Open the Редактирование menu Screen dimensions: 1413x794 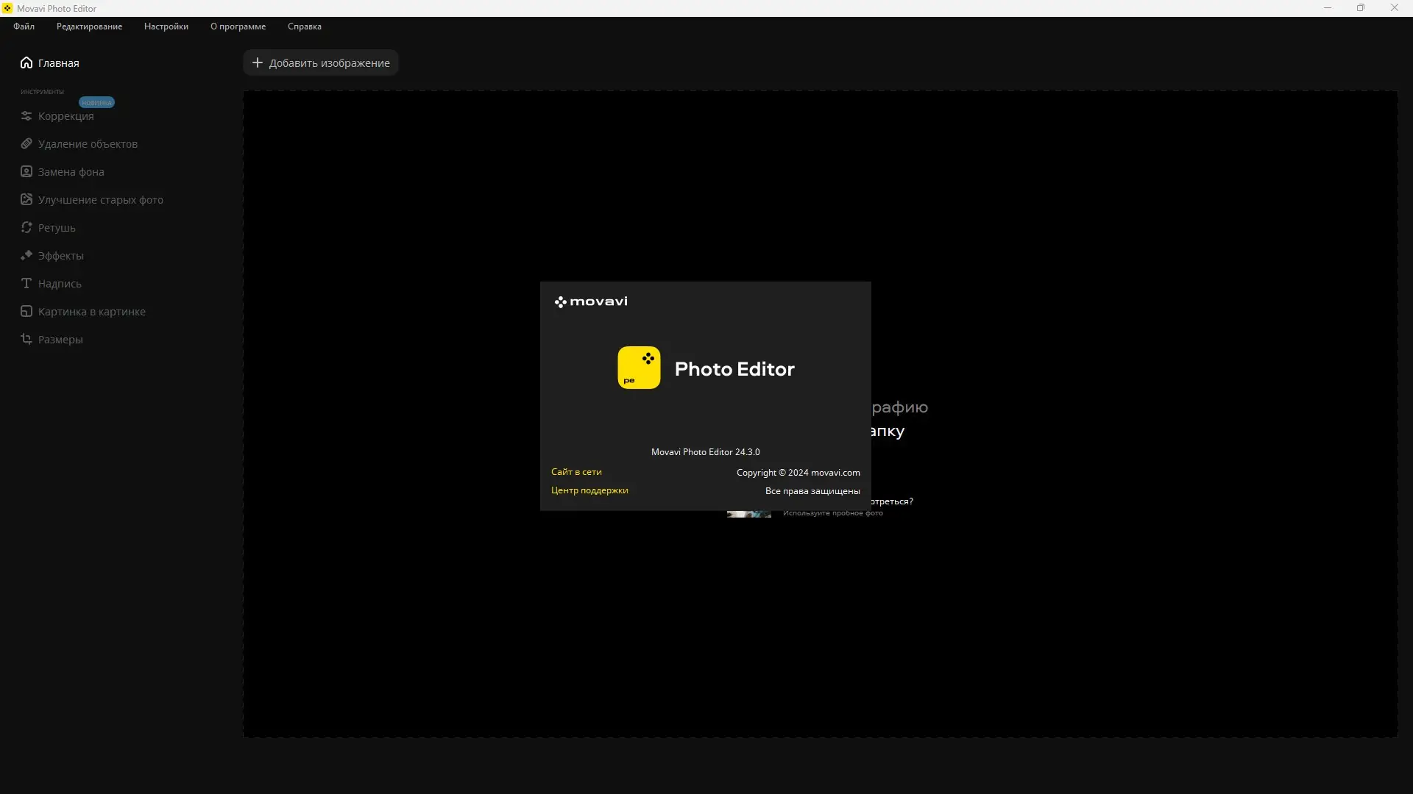click(x=89, y=26)
